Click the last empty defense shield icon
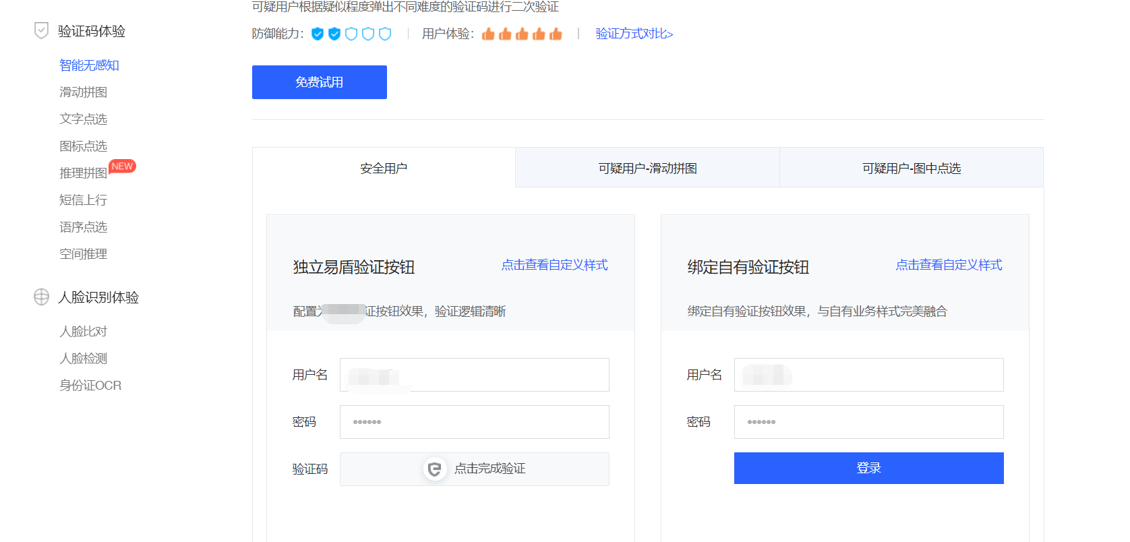 (385, 34)
